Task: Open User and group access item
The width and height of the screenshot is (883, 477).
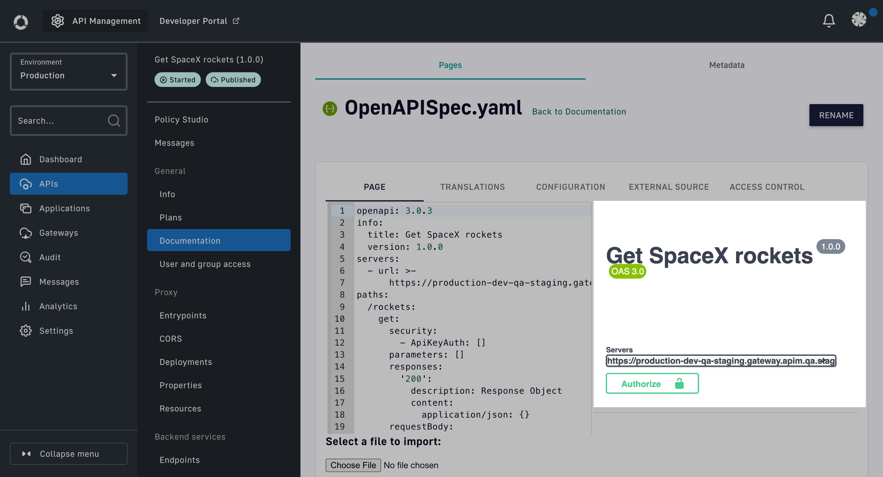Action: pyautogui.click(x=219, y=264)
